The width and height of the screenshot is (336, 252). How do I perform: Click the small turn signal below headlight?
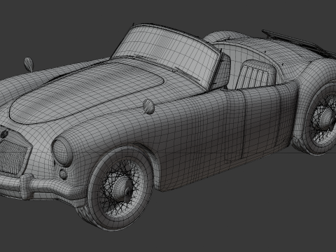[x=63, y=174]
